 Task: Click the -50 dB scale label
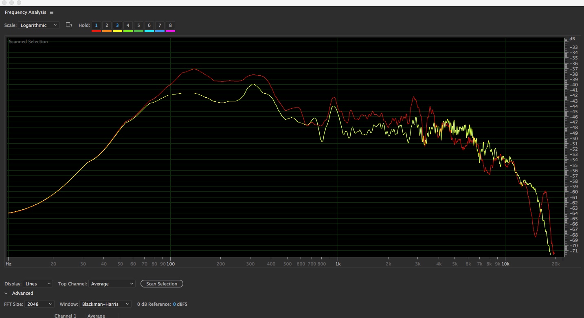point(573,138)
